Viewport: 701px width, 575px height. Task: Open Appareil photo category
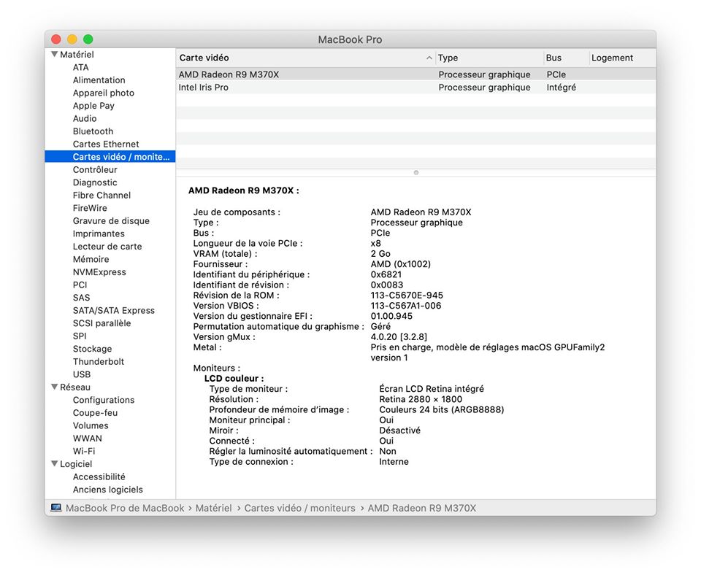[104, 93]
